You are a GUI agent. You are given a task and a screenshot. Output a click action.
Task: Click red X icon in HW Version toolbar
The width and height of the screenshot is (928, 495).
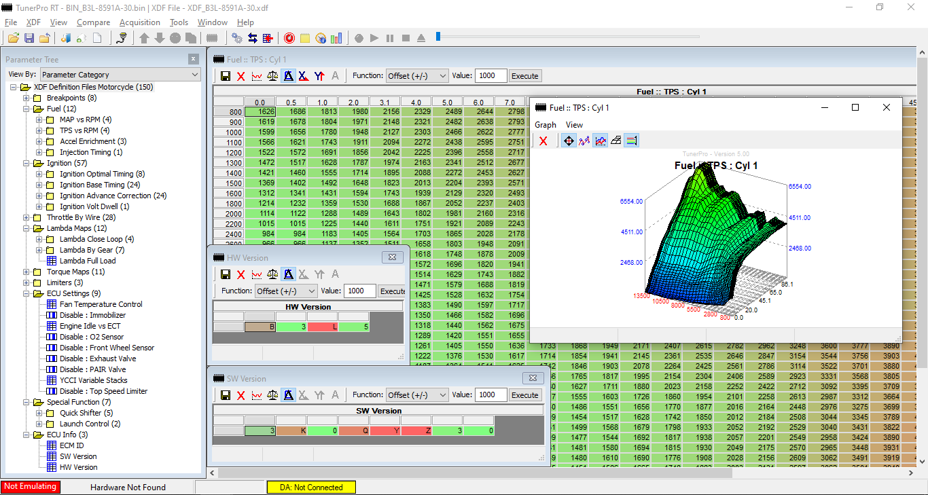click(x=241, y=274)
